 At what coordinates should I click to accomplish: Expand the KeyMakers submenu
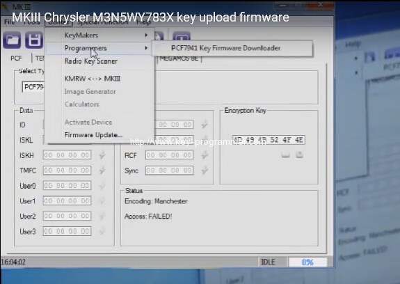pos(99,35)
